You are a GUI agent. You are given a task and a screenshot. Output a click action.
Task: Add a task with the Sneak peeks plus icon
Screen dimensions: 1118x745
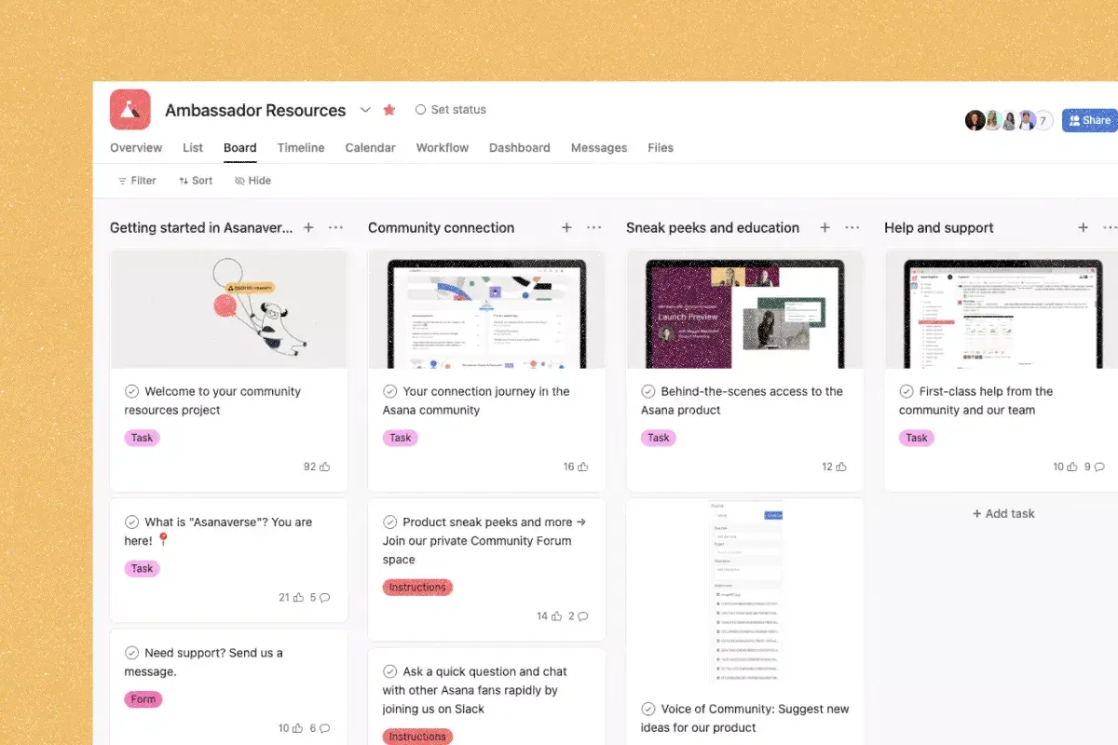pyautogui.click(x=825, y=226)
